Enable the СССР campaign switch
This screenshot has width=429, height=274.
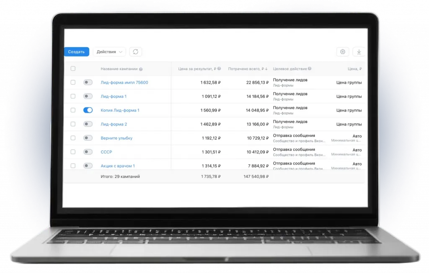(x=88, y=152)
